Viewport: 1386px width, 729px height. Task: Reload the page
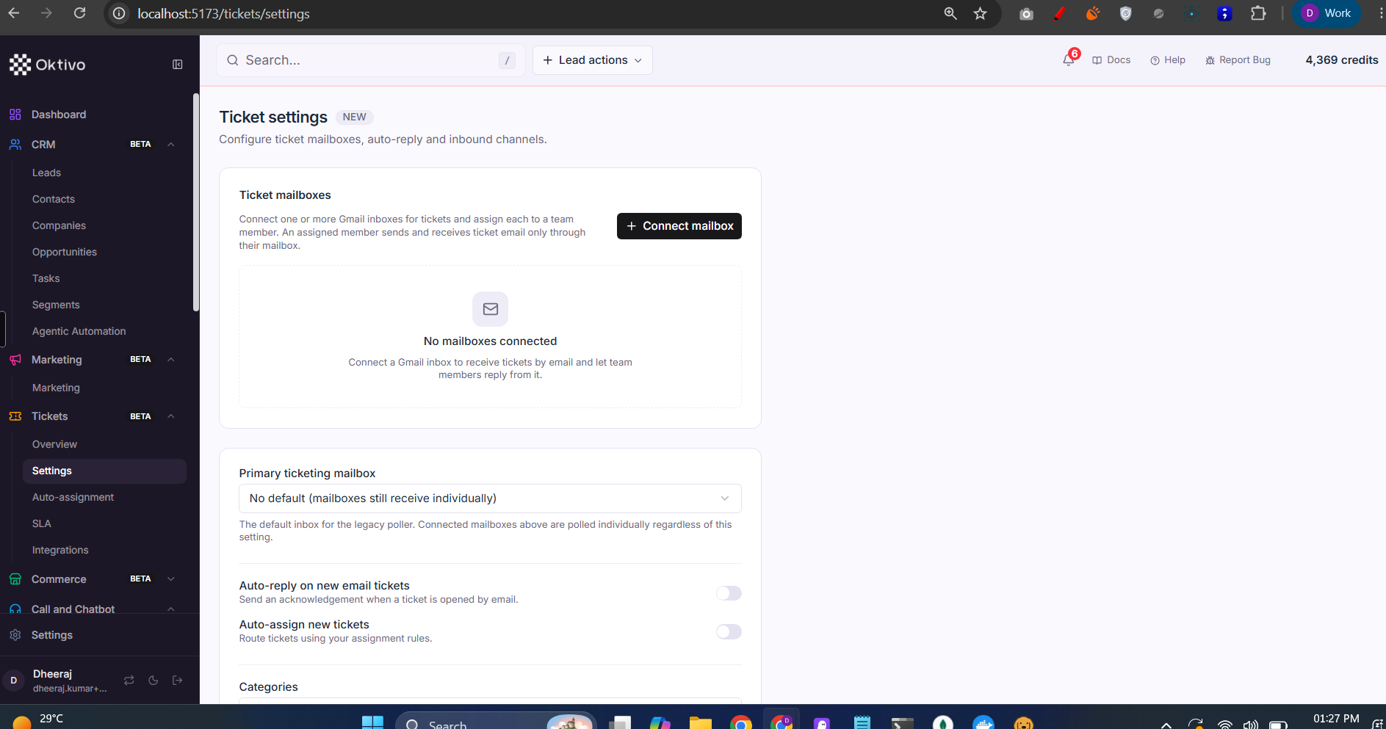pyautogui.click(x=80, y=13)
